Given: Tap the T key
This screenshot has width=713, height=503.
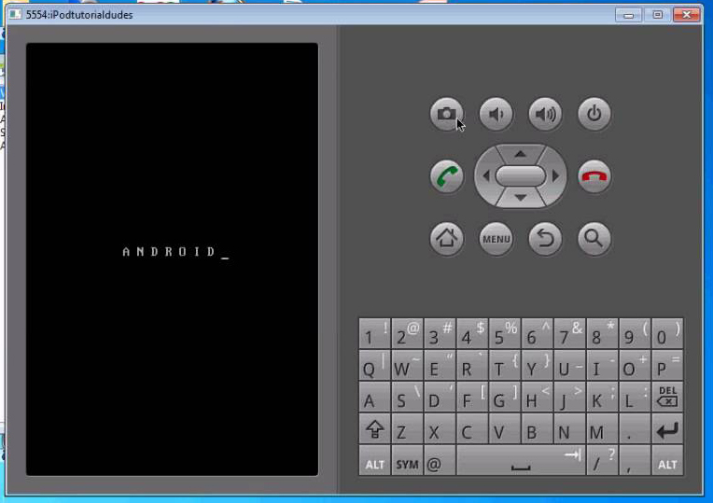Looking at the screenshot, I should (505, 365).
